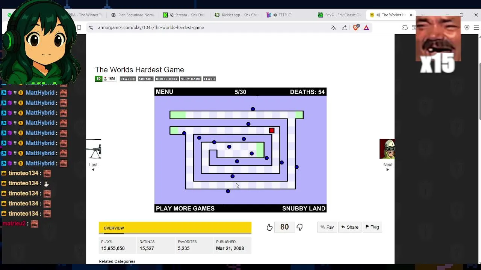
Task: Click SNUBBY LAND link in game
Action: [x=304, y=208]
